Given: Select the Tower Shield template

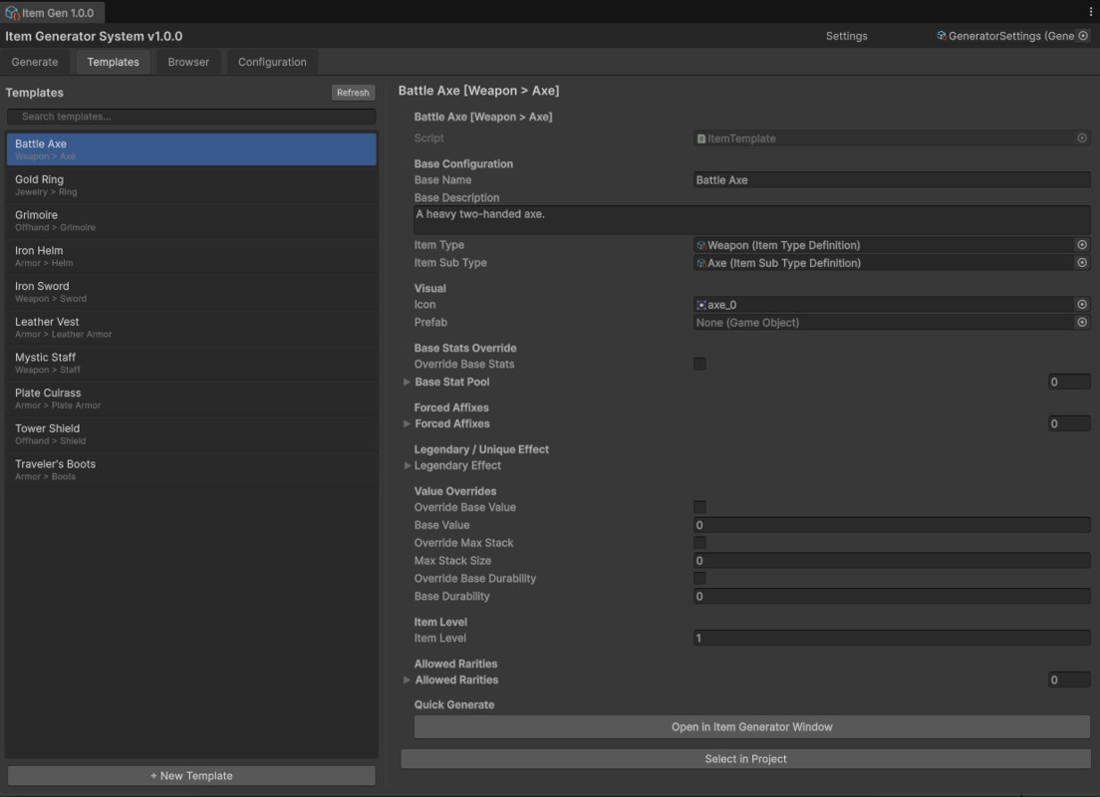Looking at the screenshot, I should [191, 434].
